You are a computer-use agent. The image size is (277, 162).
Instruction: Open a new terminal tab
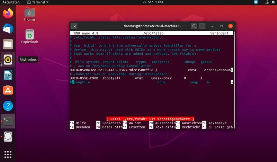click(x=74, y=26)
